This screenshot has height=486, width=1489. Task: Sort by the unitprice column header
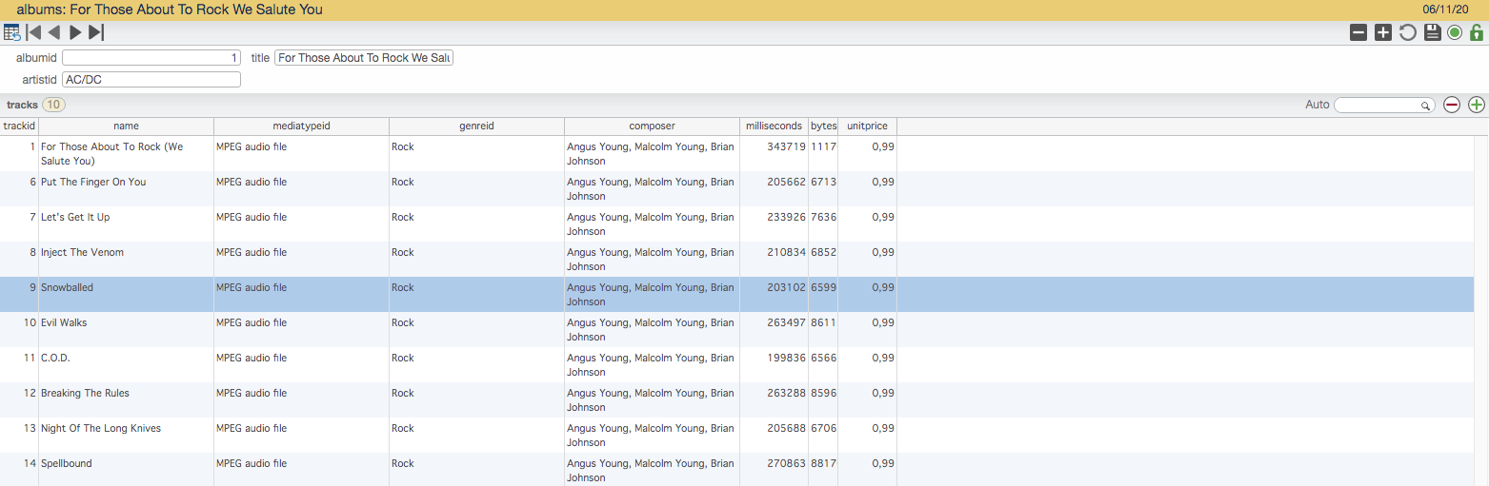tap(867, 126)
